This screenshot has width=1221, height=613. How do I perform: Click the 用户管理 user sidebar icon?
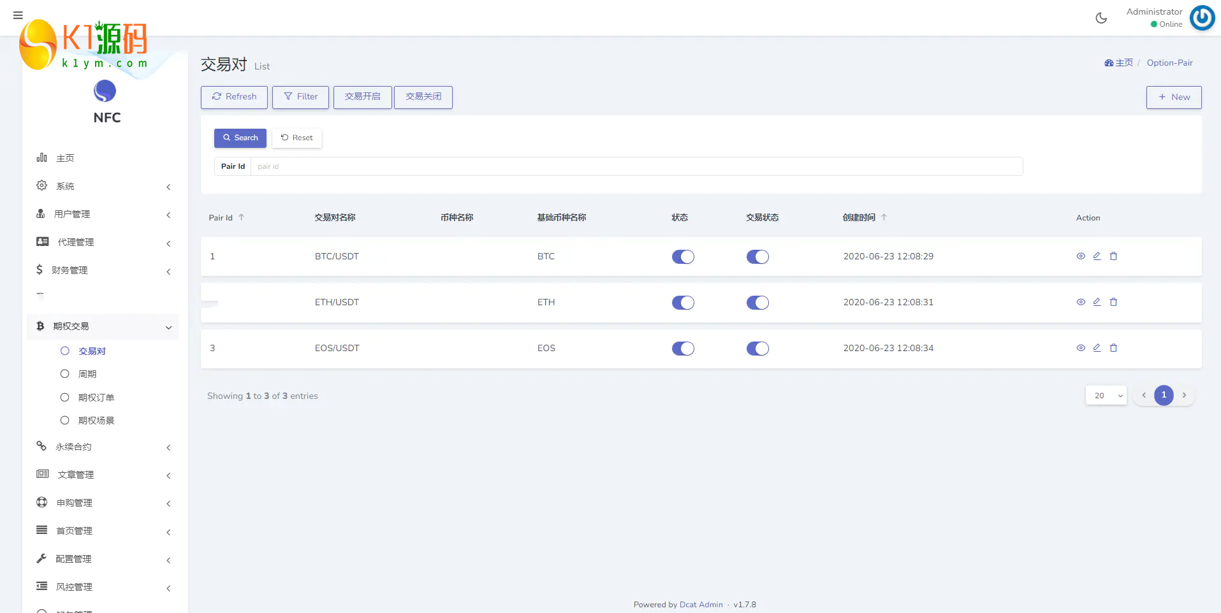coord(41,213)
